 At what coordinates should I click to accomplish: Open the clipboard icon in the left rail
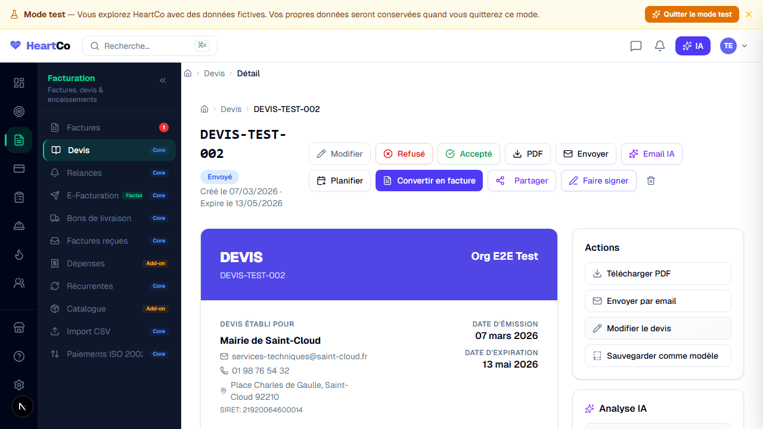tap(18, 197)
